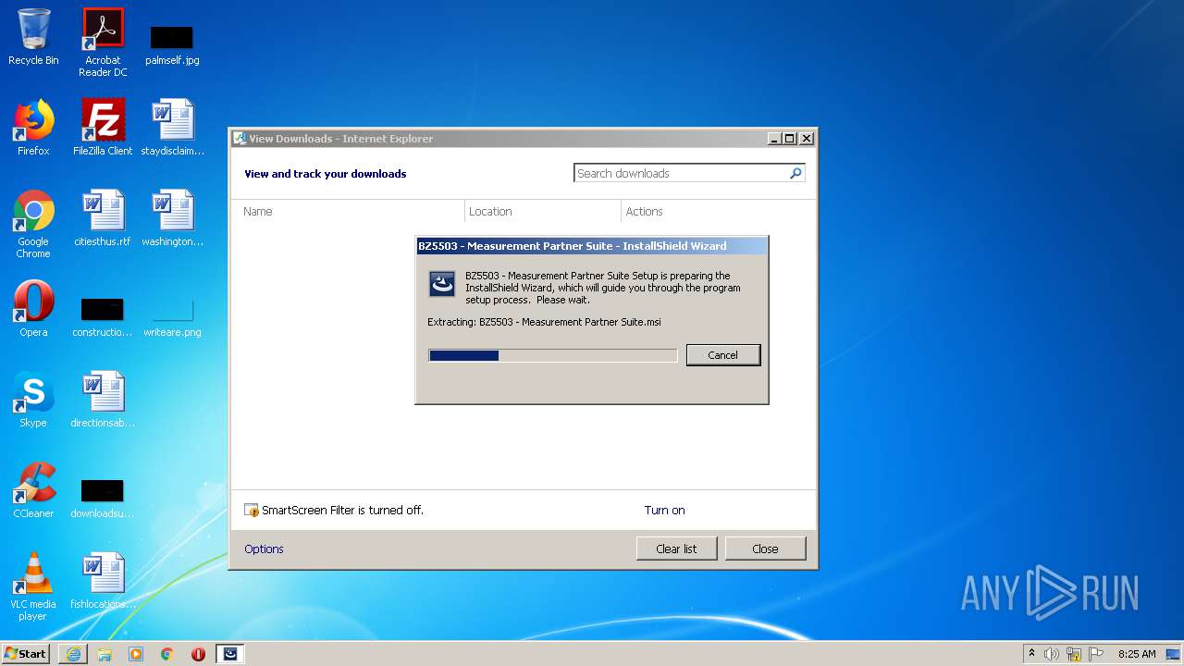Click the volume speaker tray icon
Viewport: 1184px width, 666px height.
pyautogui.click(x=1052, y=654)
